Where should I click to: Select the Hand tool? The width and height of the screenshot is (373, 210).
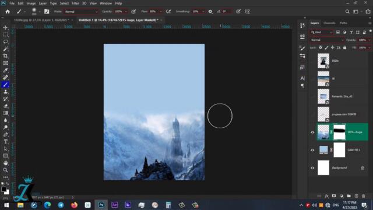[5, 163]
